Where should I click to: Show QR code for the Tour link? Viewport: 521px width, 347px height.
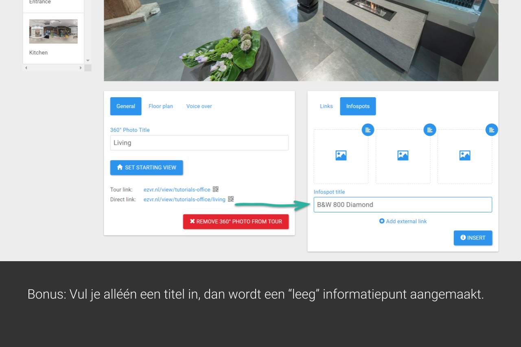tap(216, 189)
